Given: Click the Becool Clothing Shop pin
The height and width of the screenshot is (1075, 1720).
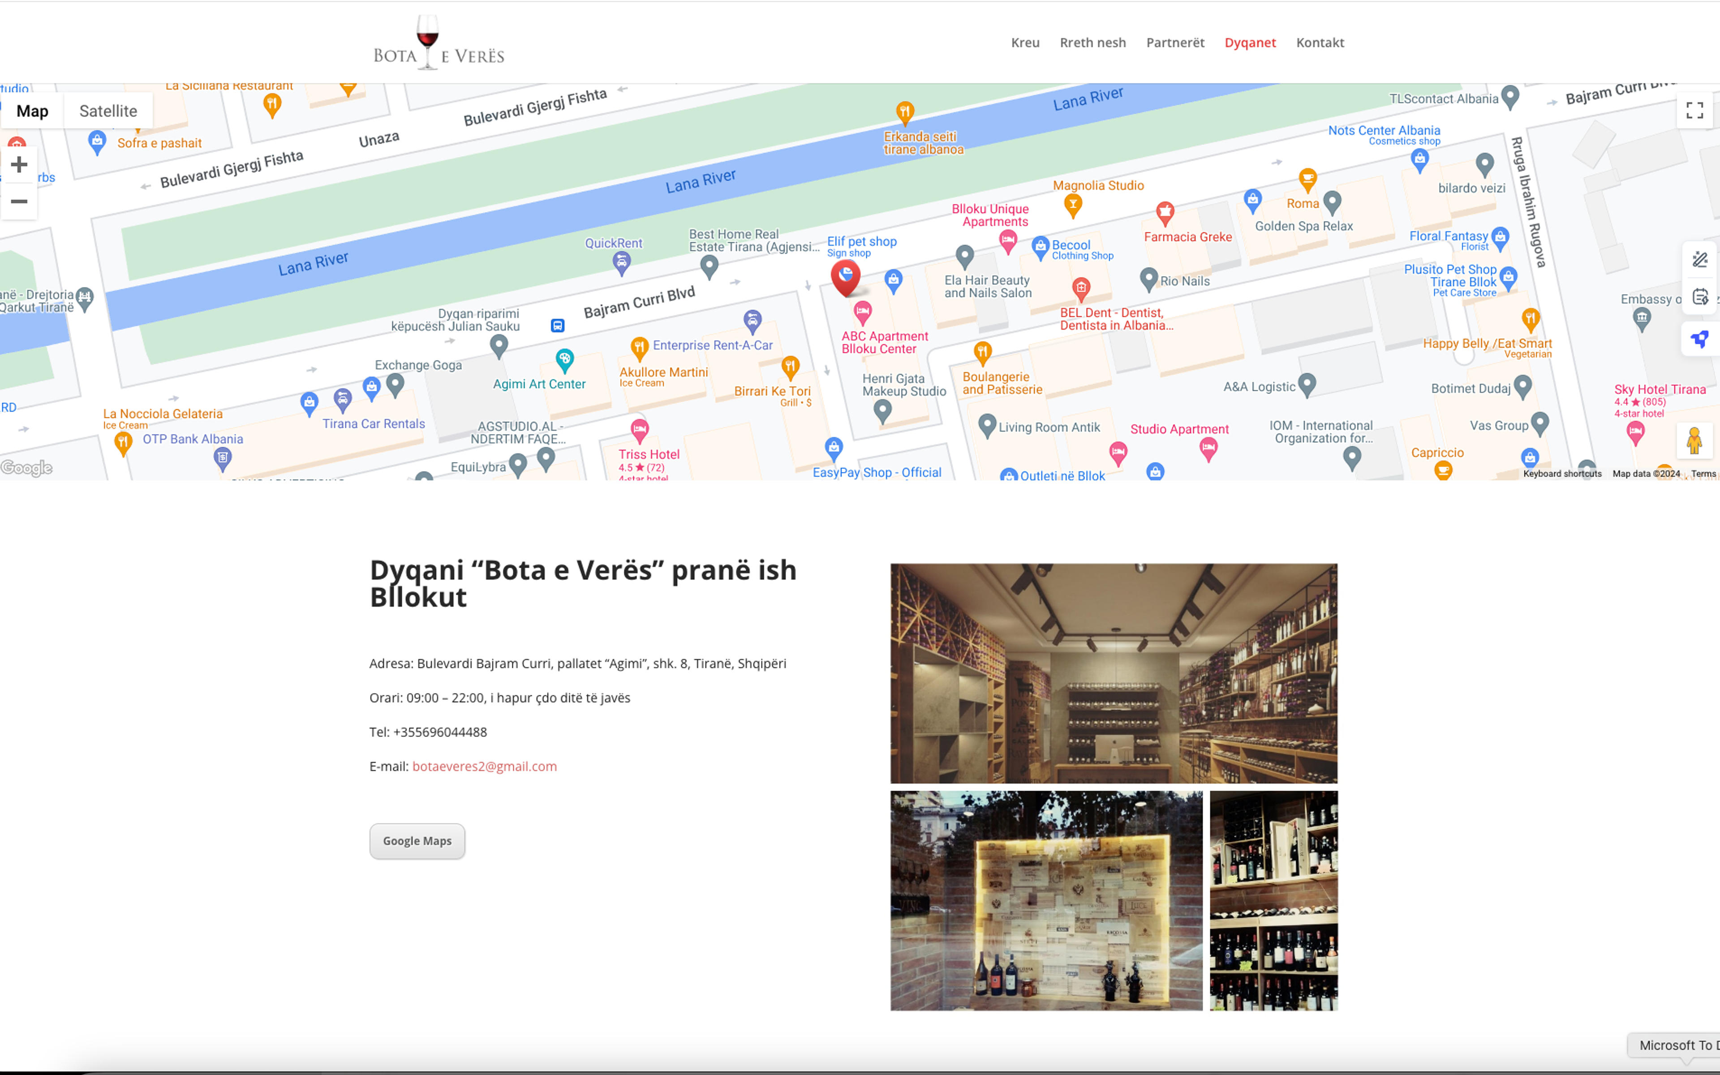Looking at the screenshot, I should [x=1041, y=248].
